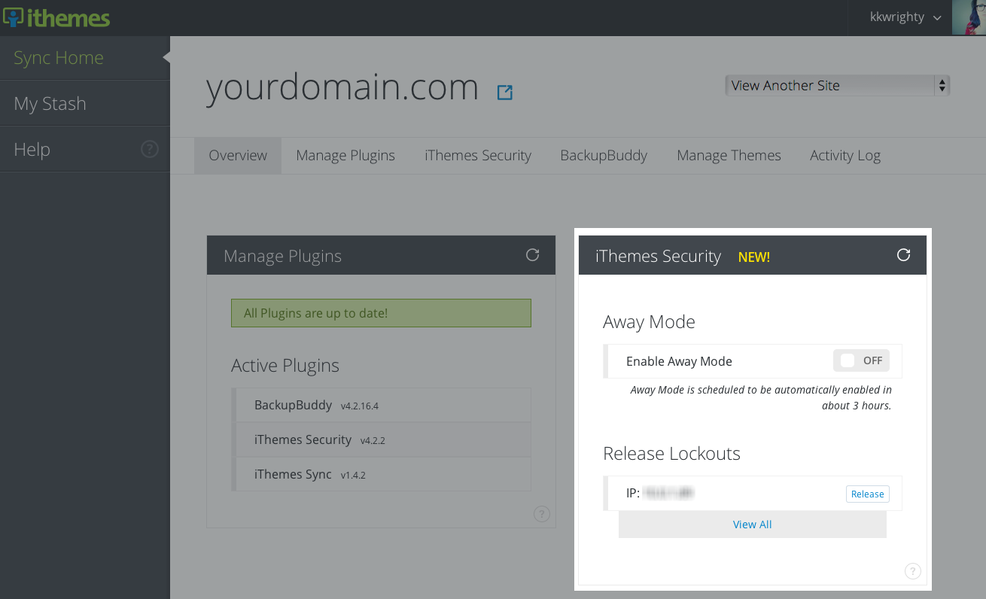Open the BackupBuddy tab
Viewport: 986px width, 599px height.
tap(604, 156)
